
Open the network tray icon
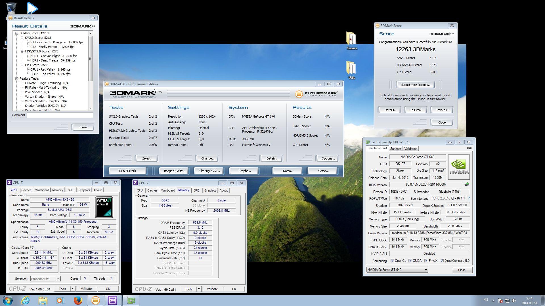(x=507, y=301)
